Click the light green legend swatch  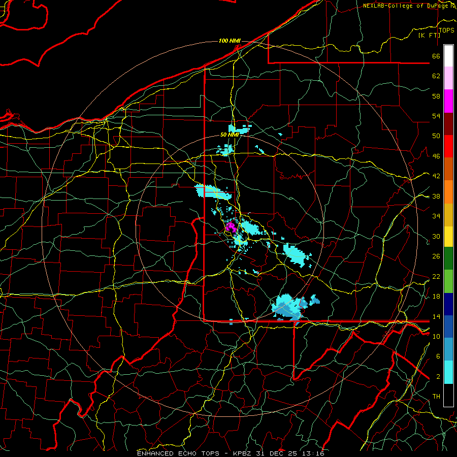[x=448, y=281]
